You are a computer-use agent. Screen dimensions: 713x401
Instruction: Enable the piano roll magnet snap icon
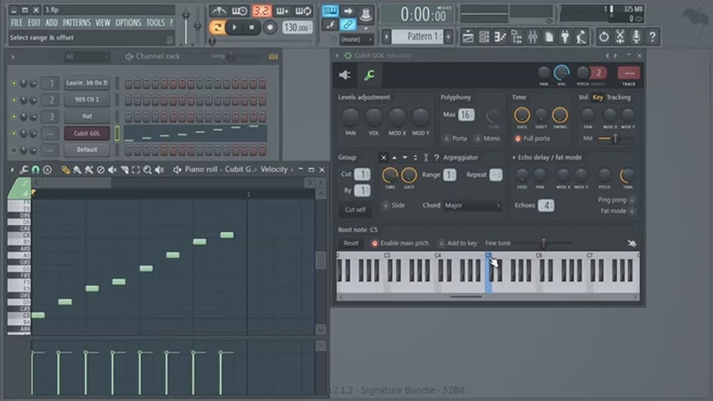36,170
